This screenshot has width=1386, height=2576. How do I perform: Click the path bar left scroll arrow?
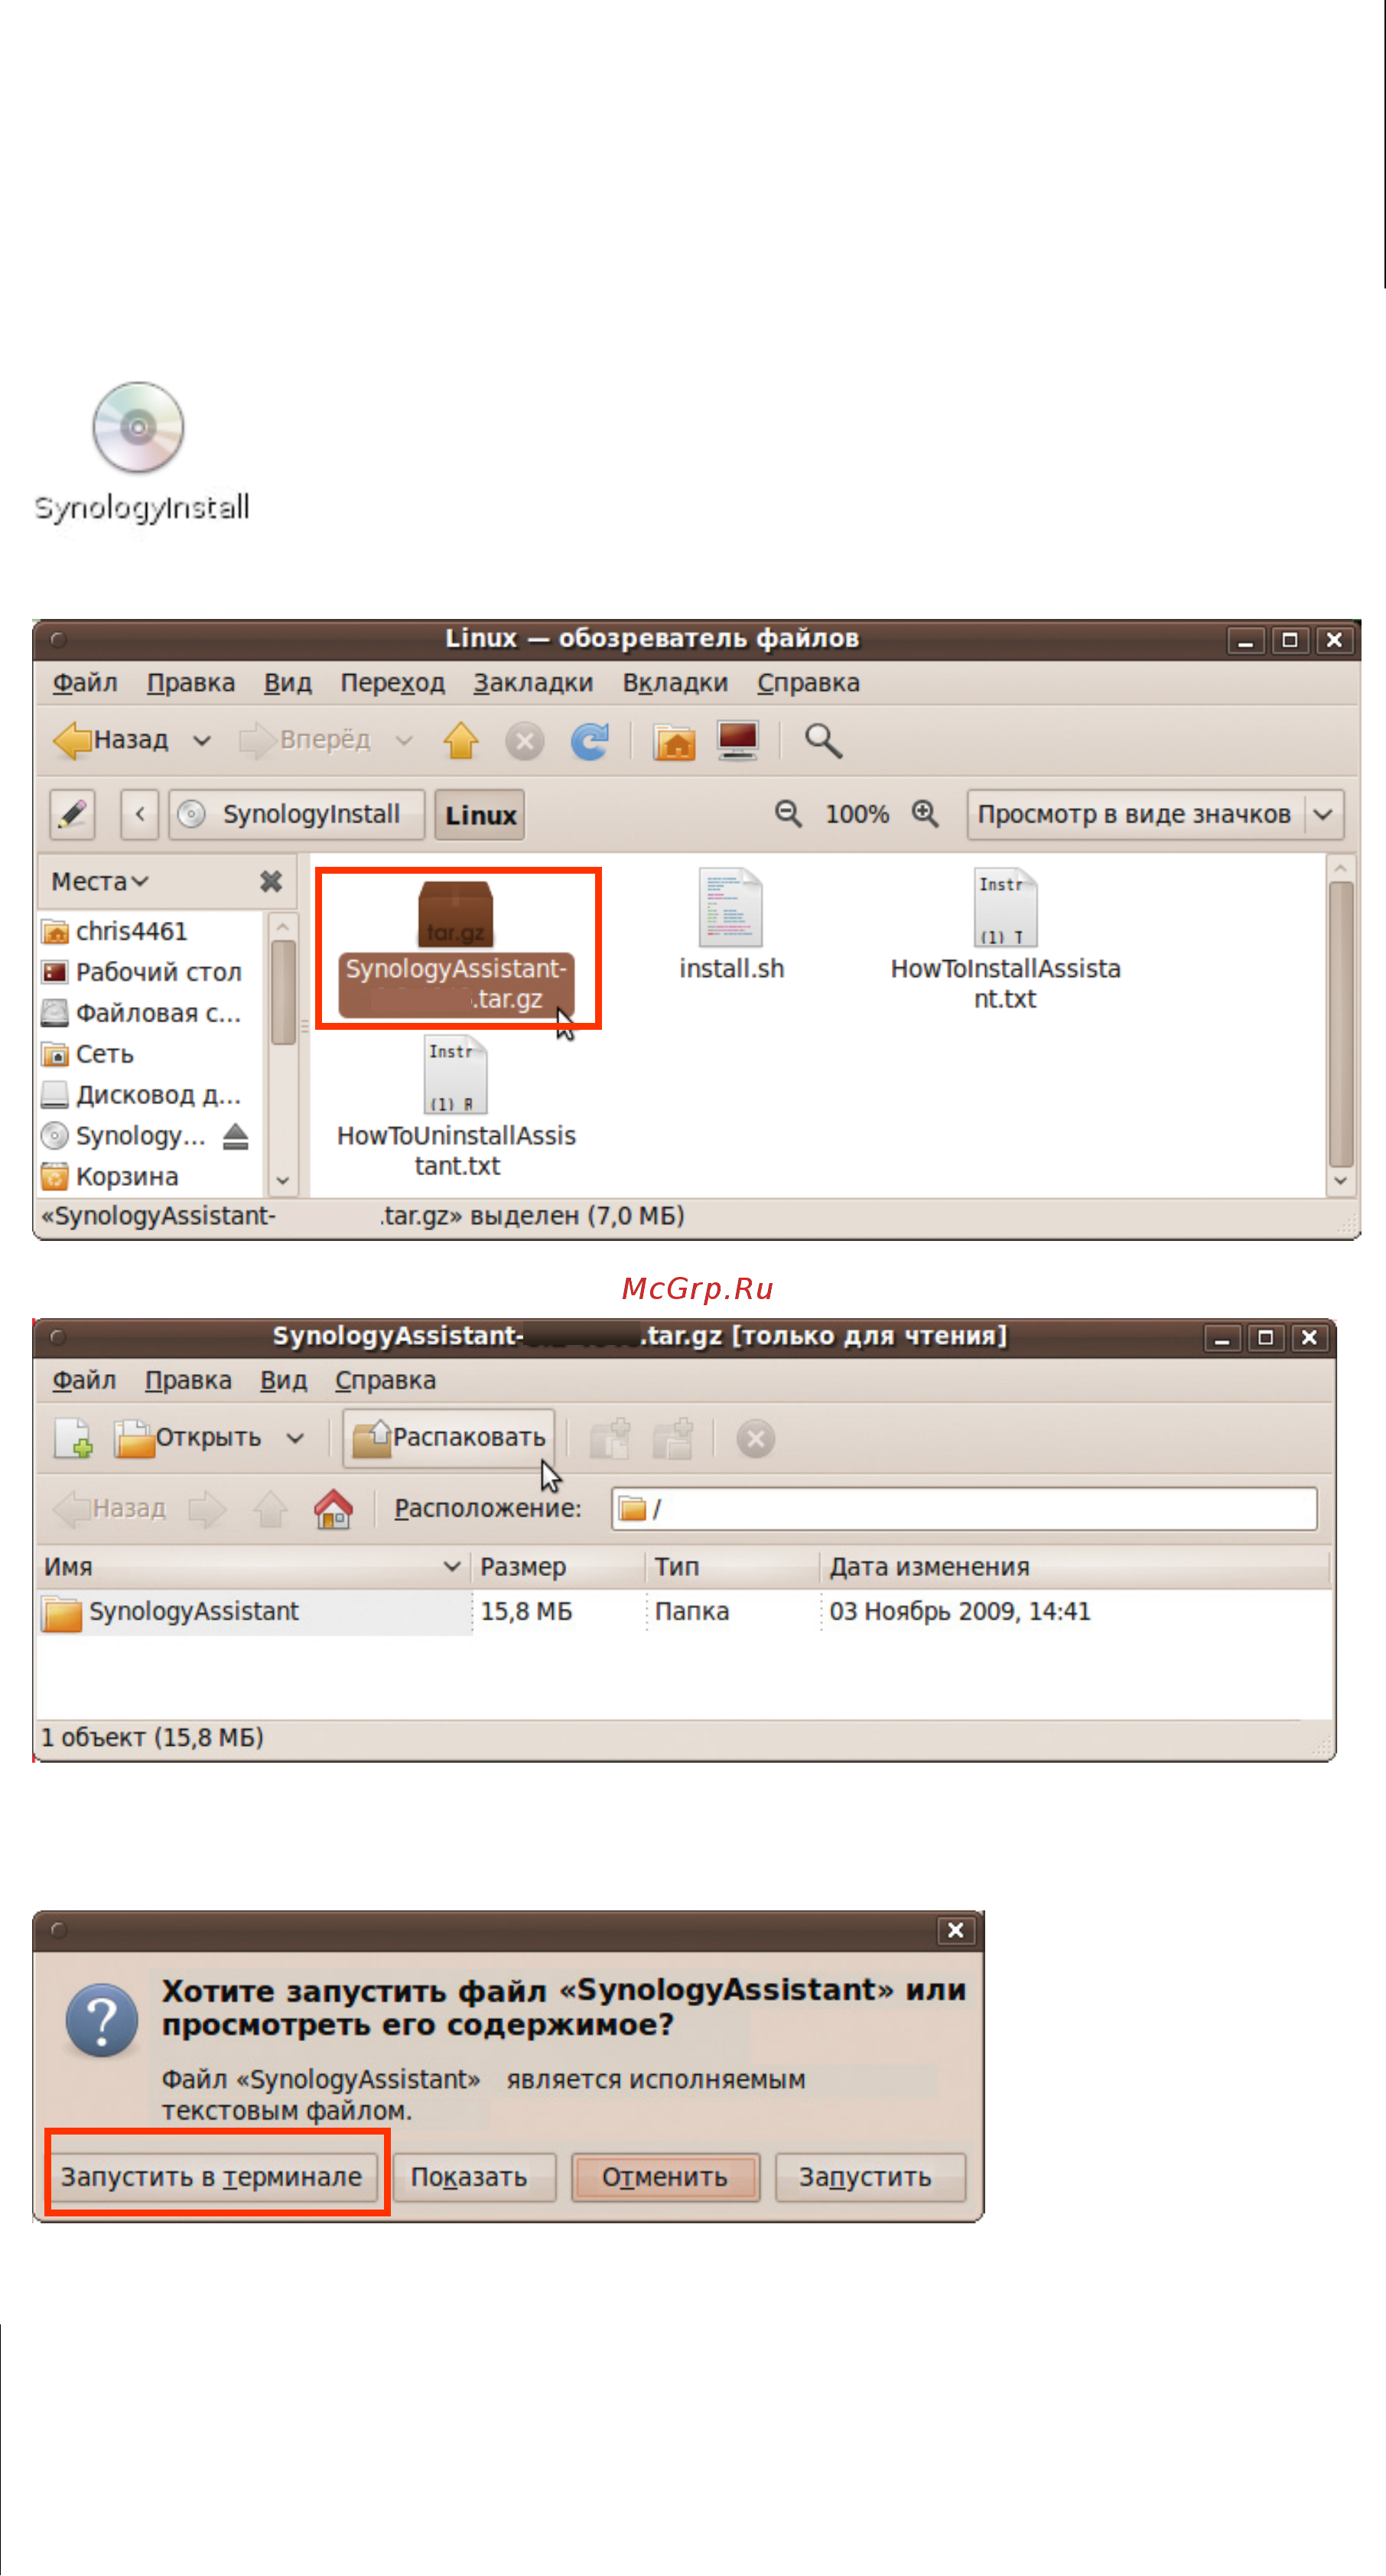click(x=140, y=814)
